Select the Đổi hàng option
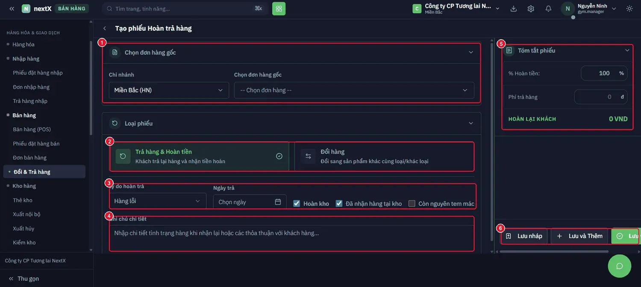The width and height of the screenshot is (641, 287). tap(384, 156)
